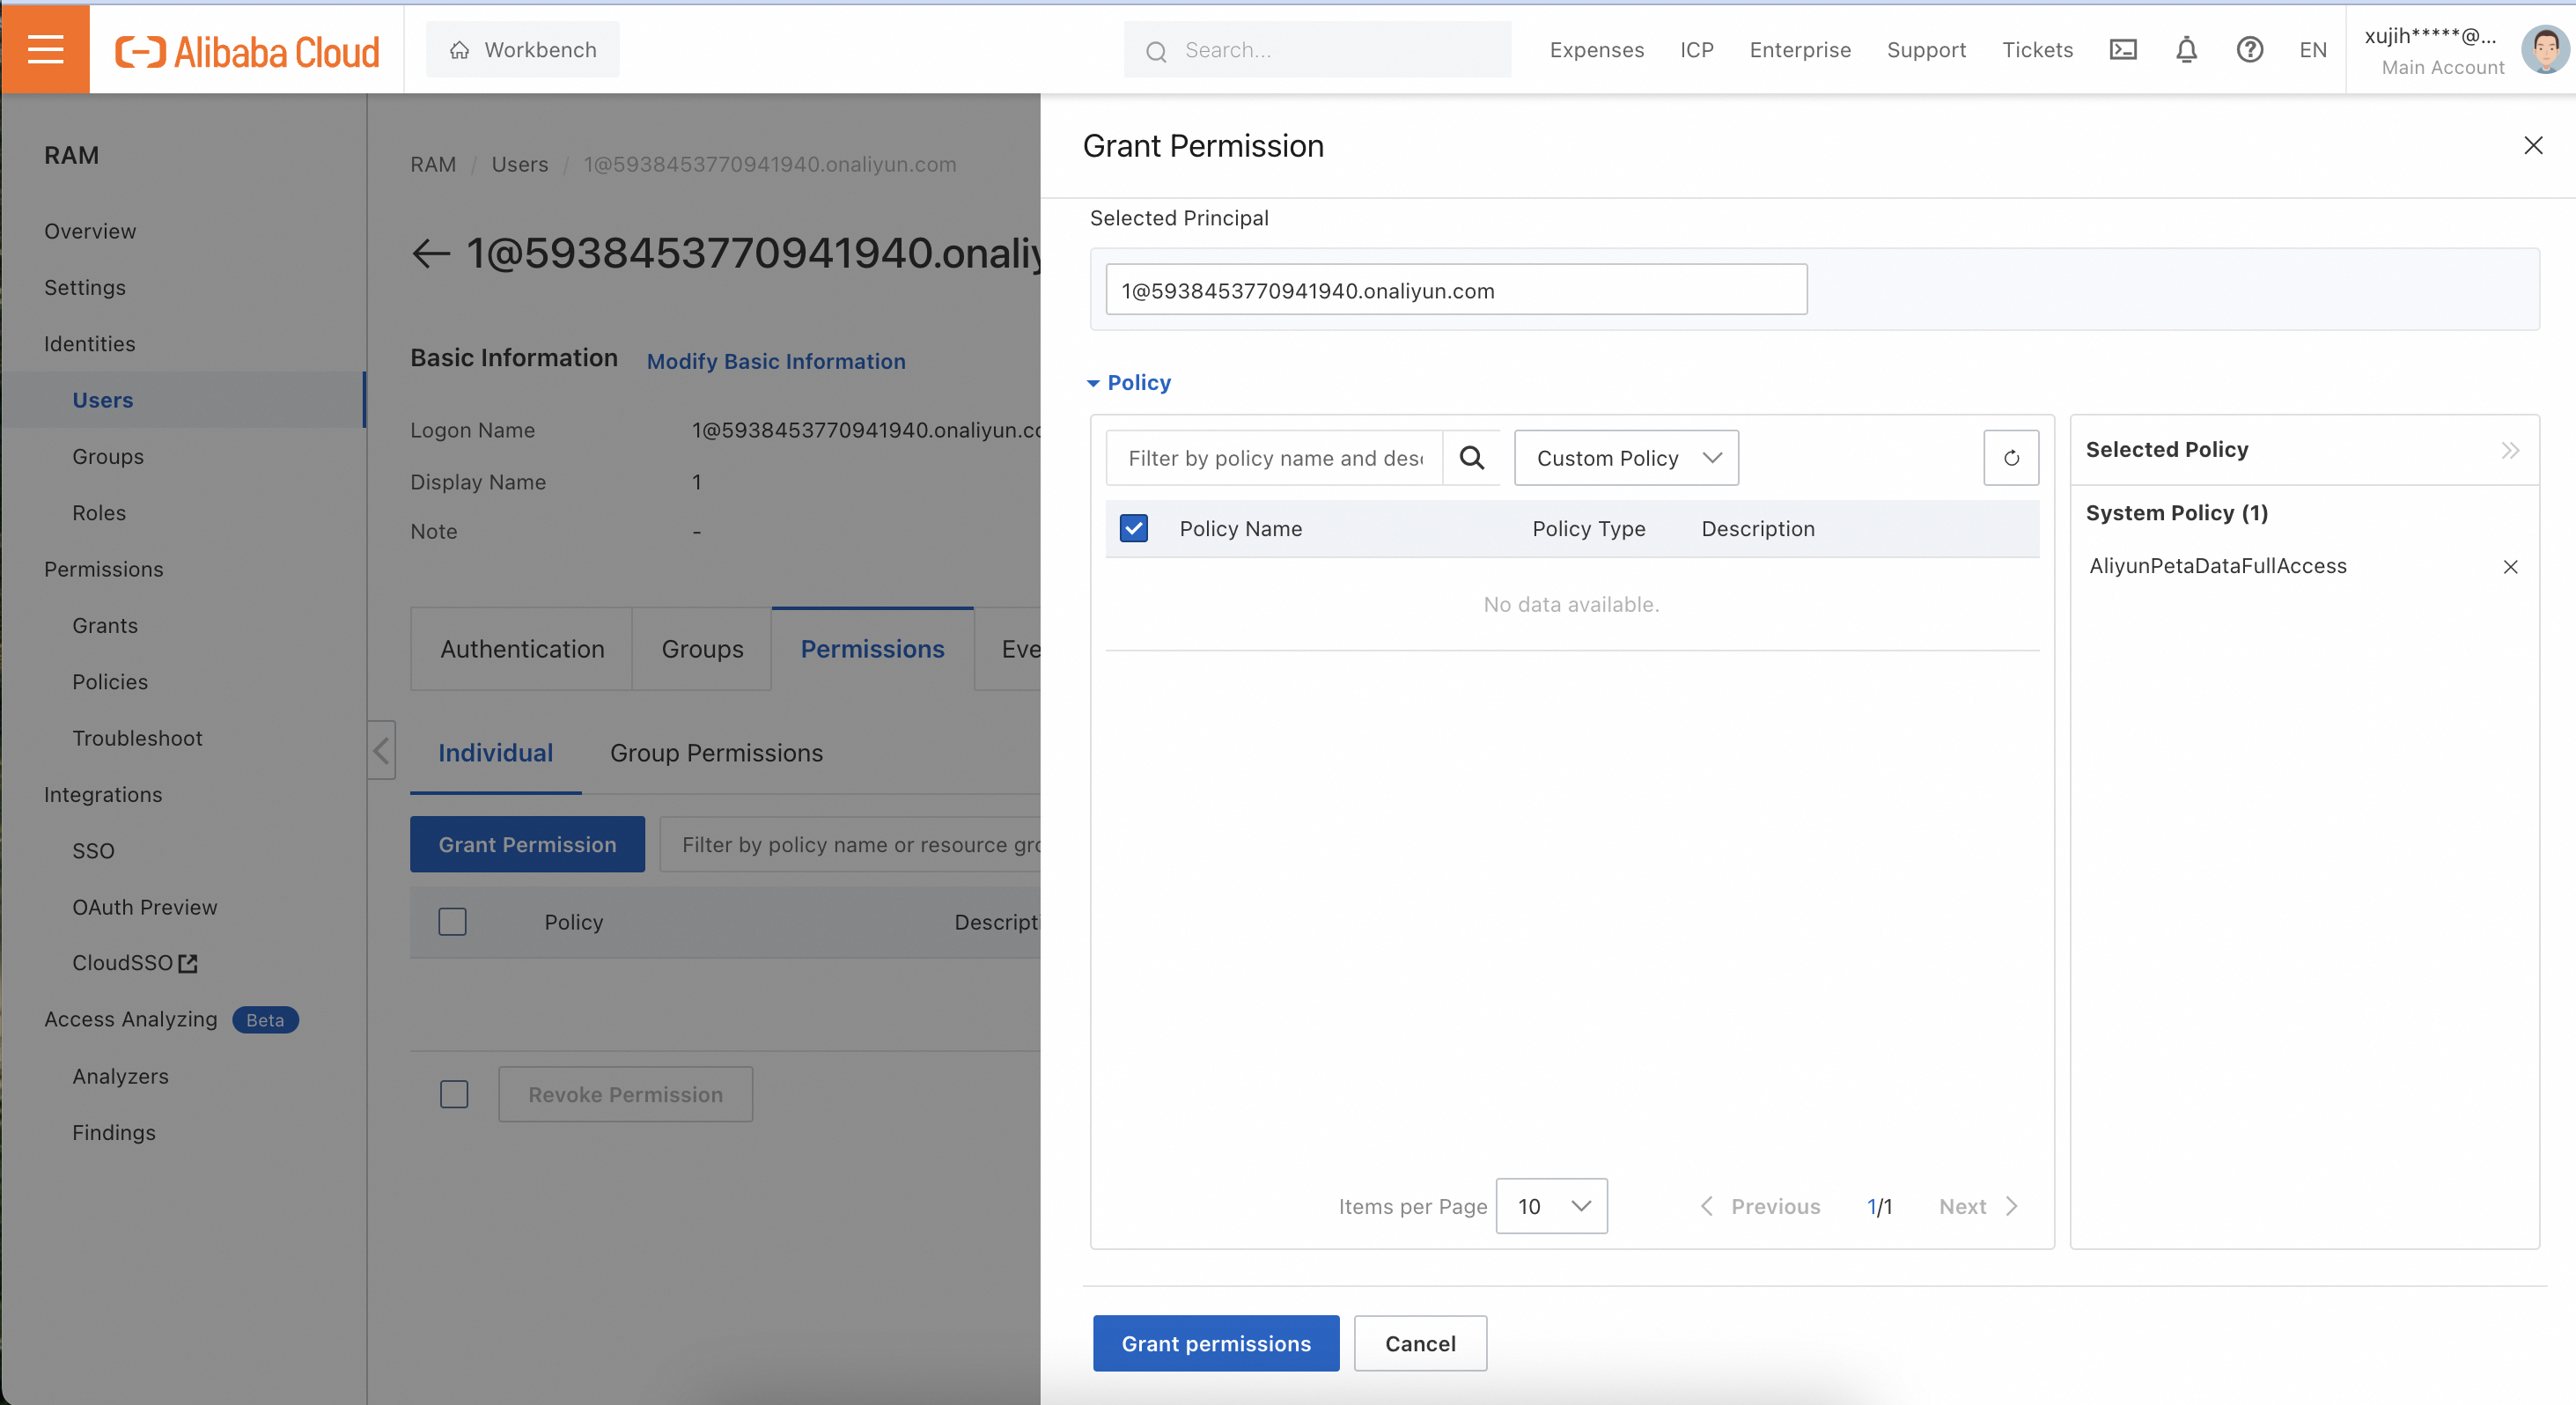
Task: Click the global search magnifier icon
Action: (x=1156, y=51)
